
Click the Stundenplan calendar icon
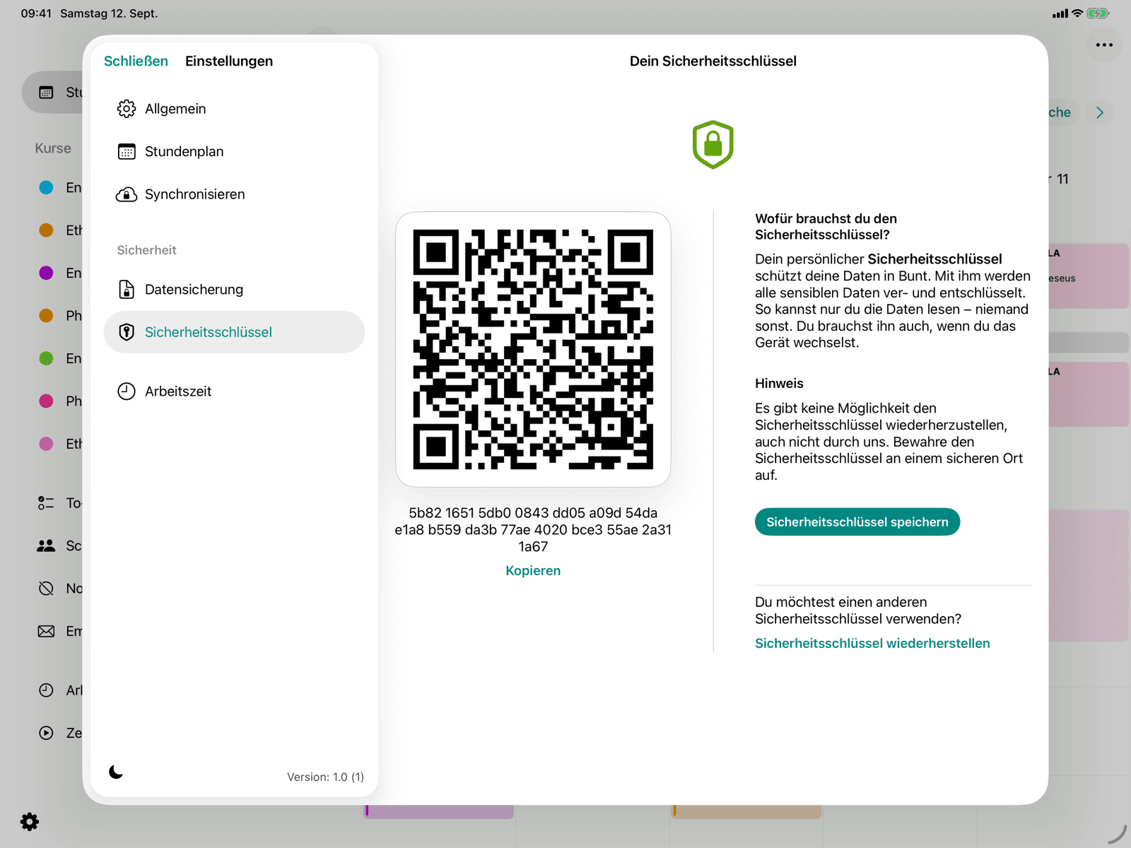pos(127,152)
